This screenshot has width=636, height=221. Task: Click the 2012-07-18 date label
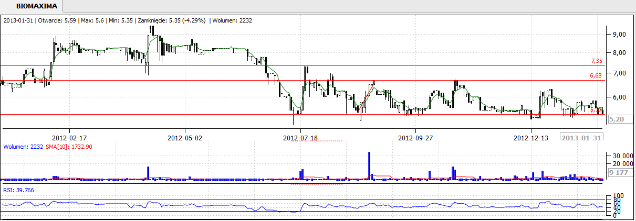click(x=300, y=138)
